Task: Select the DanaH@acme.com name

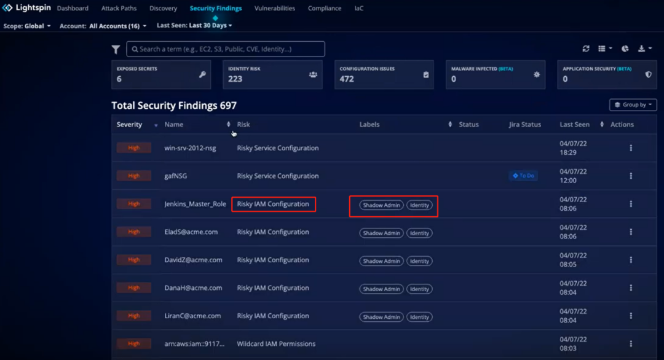Action: tap(193, 288)
